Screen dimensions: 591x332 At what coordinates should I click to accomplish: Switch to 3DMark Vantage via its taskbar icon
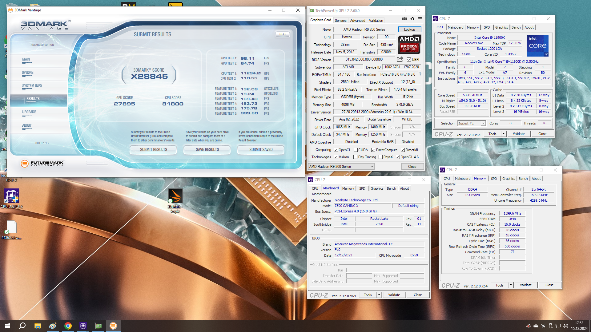[113, 326]
